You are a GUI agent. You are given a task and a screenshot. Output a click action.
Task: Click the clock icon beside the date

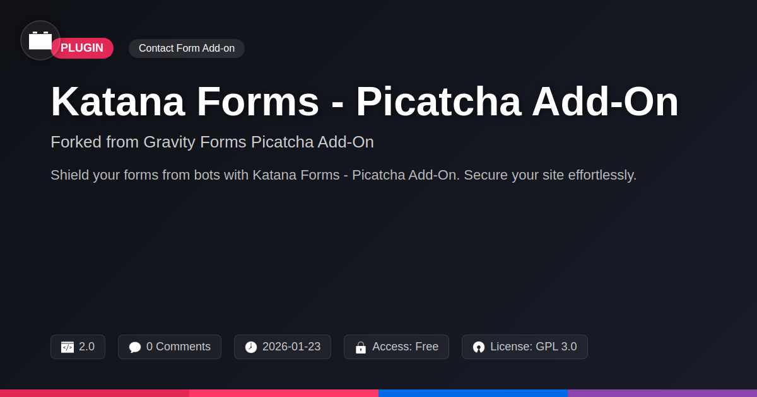pos(251,347)
